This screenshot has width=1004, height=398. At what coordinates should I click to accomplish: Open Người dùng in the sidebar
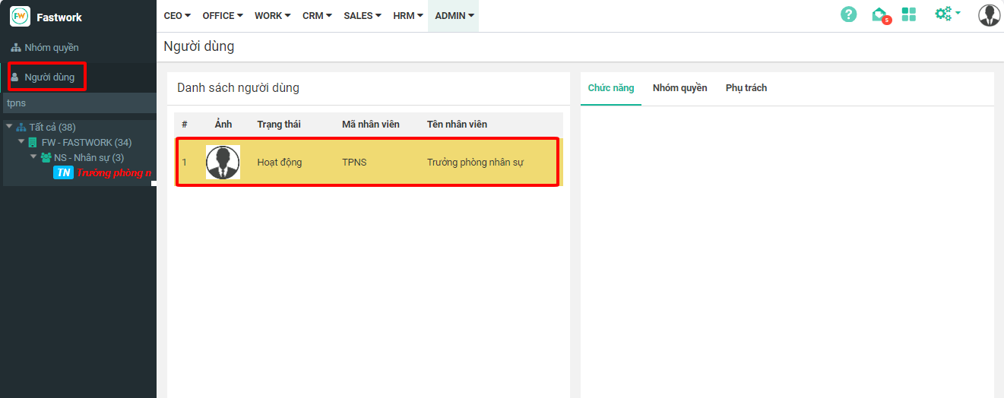pos(49,77)
